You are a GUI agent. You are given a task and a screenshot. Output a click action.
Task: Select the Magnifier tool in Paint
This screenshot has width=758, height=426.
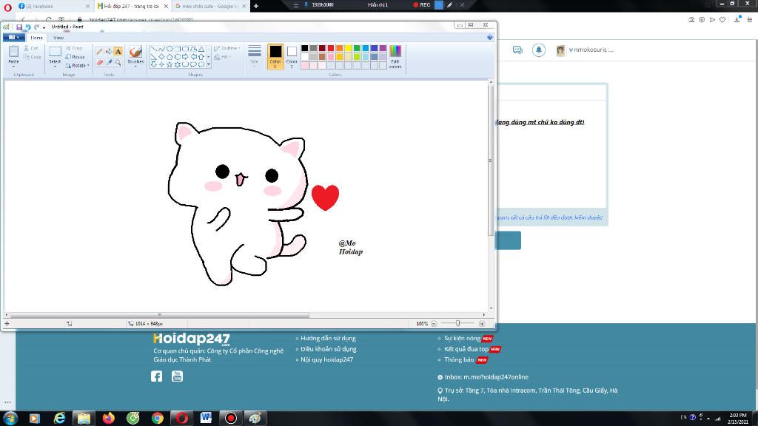[x=118, y=62]
